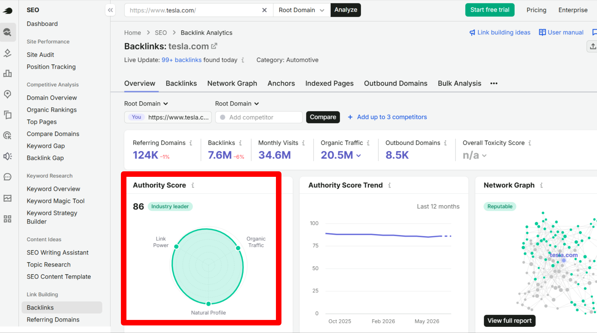
Task: Go to Home breadcrumb
Action: coord(133,33)
